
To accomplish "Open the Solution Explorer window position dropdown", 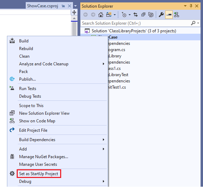I will click(x=185, y=6).
